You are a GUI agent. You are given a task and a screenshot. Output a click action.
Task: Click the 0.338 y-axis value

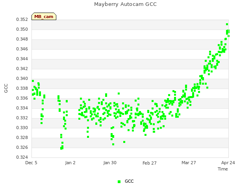(x=22, y=88)
